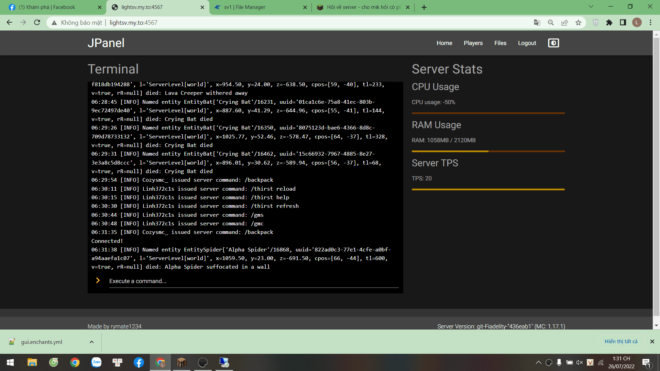Click the RAM usage progress bar
Image resolution: width=660 pixels, height=371 pixels.
pos(488,151)
